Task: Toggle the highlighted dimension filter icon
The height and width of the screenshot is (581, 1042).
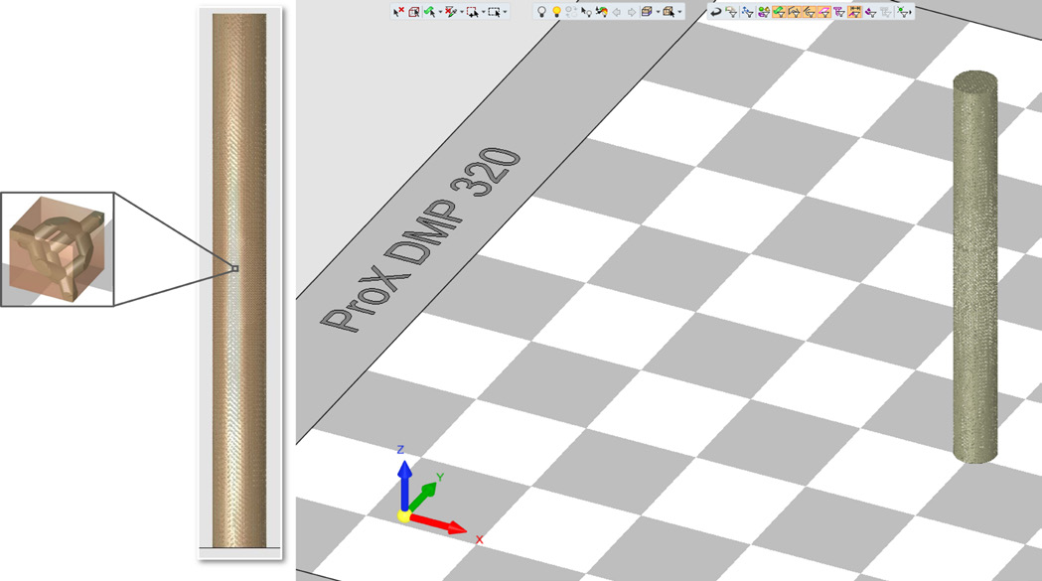Action: (854, 12)
